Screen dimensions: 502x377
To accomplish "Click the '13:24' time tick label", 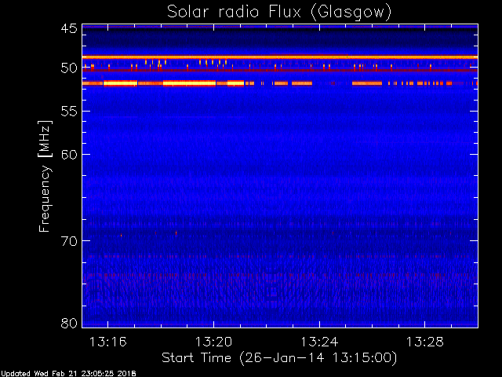I will click(319, 342).
